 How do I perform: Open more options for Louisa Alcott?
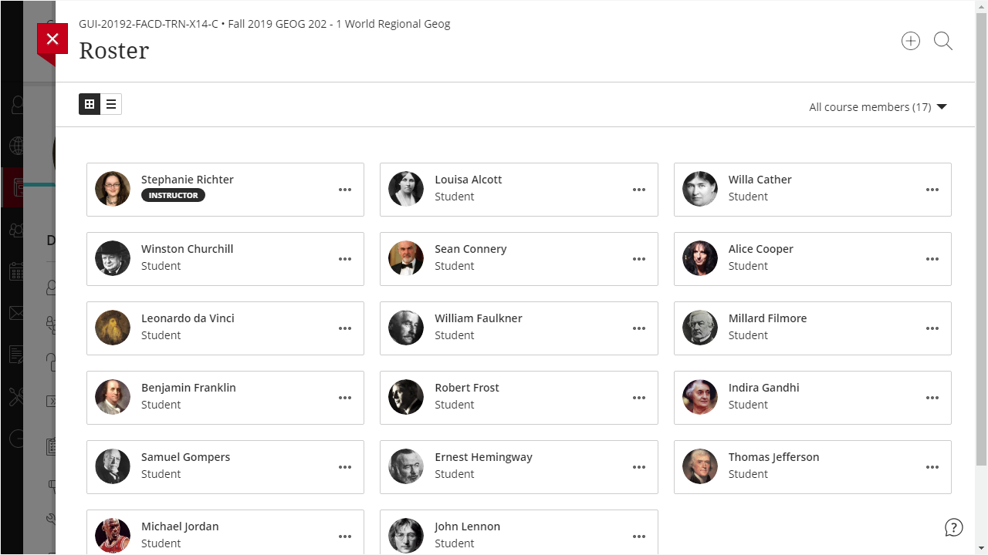[x=639, y=190]
